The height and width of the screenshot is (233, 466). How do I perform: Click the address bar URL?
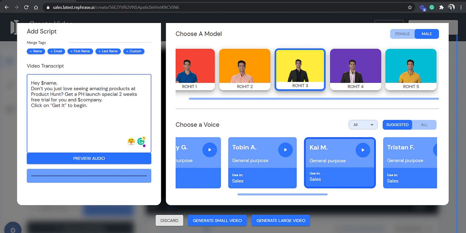pos(116,7)
